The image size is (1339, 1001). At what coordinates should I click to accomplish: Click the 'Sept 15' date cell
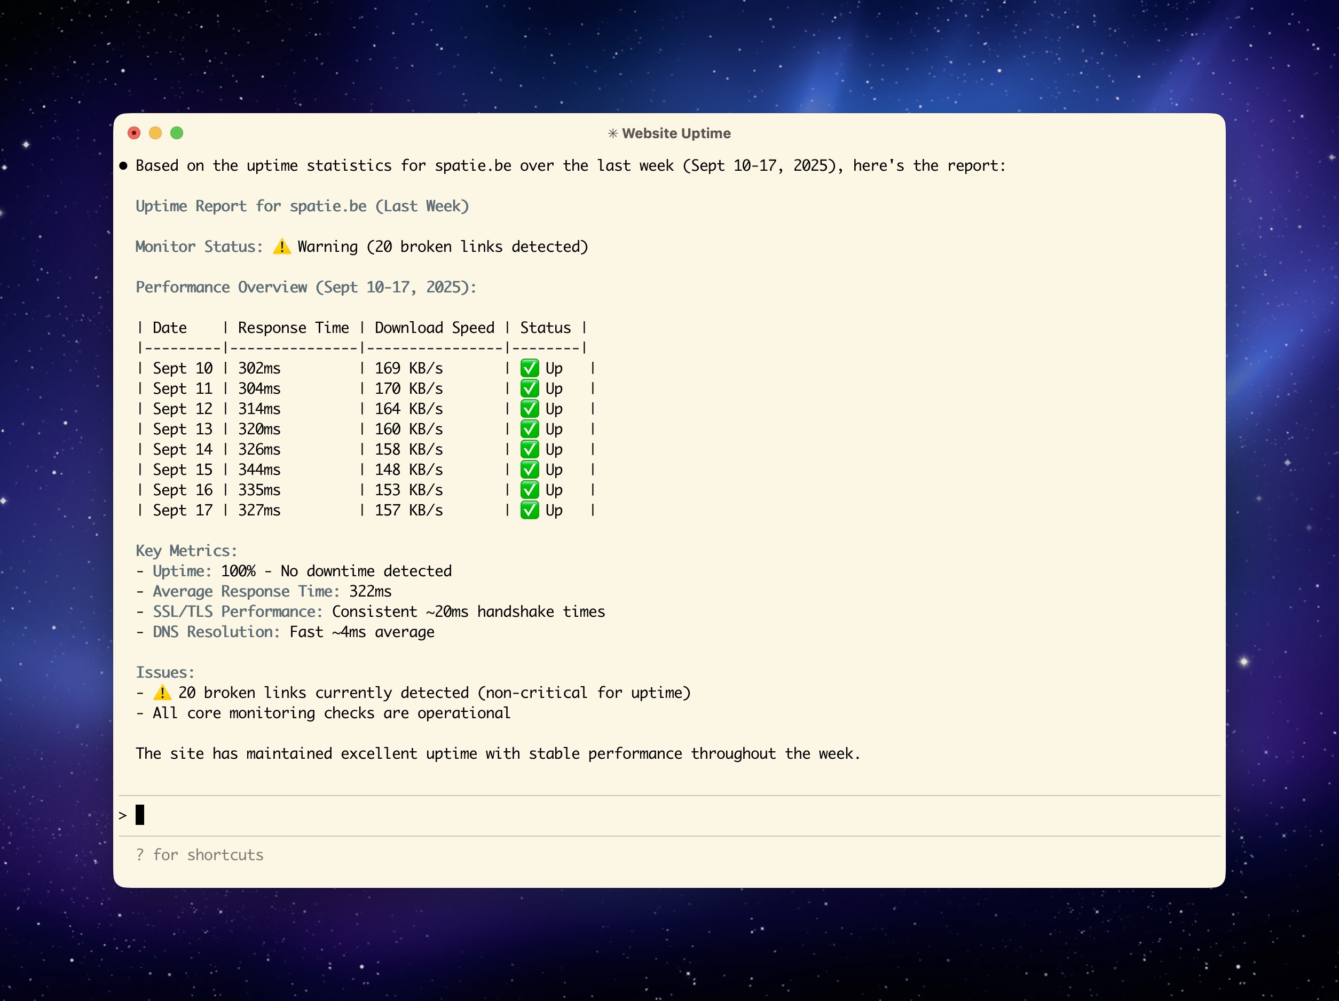183,470
